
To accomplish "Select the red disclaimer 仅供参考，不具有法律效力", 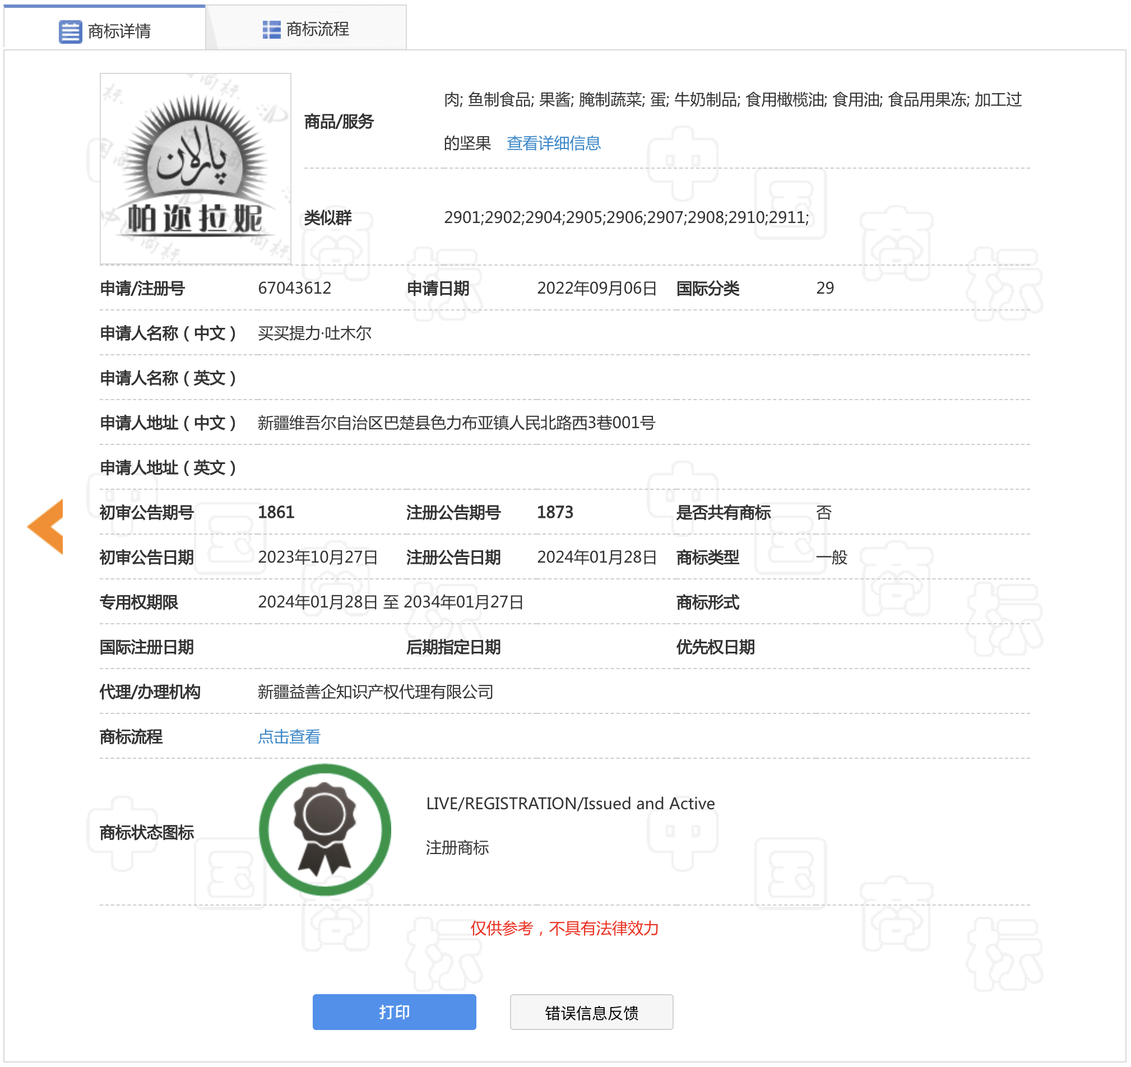I will pyautogui.click(x=564, y=929).
